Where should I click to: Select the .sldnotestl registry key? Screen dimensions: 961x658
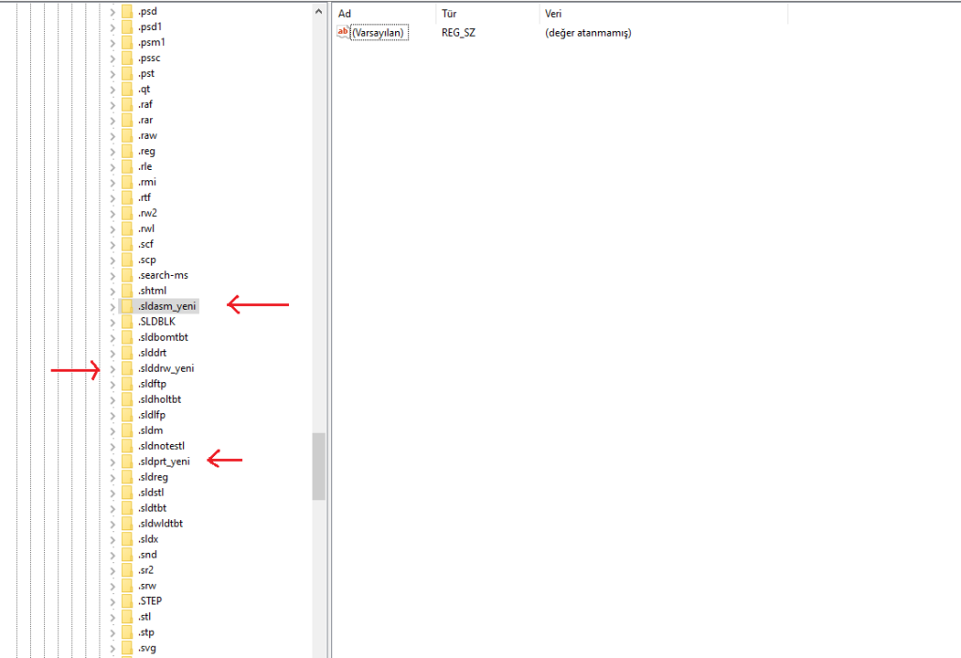coord(161,446)
